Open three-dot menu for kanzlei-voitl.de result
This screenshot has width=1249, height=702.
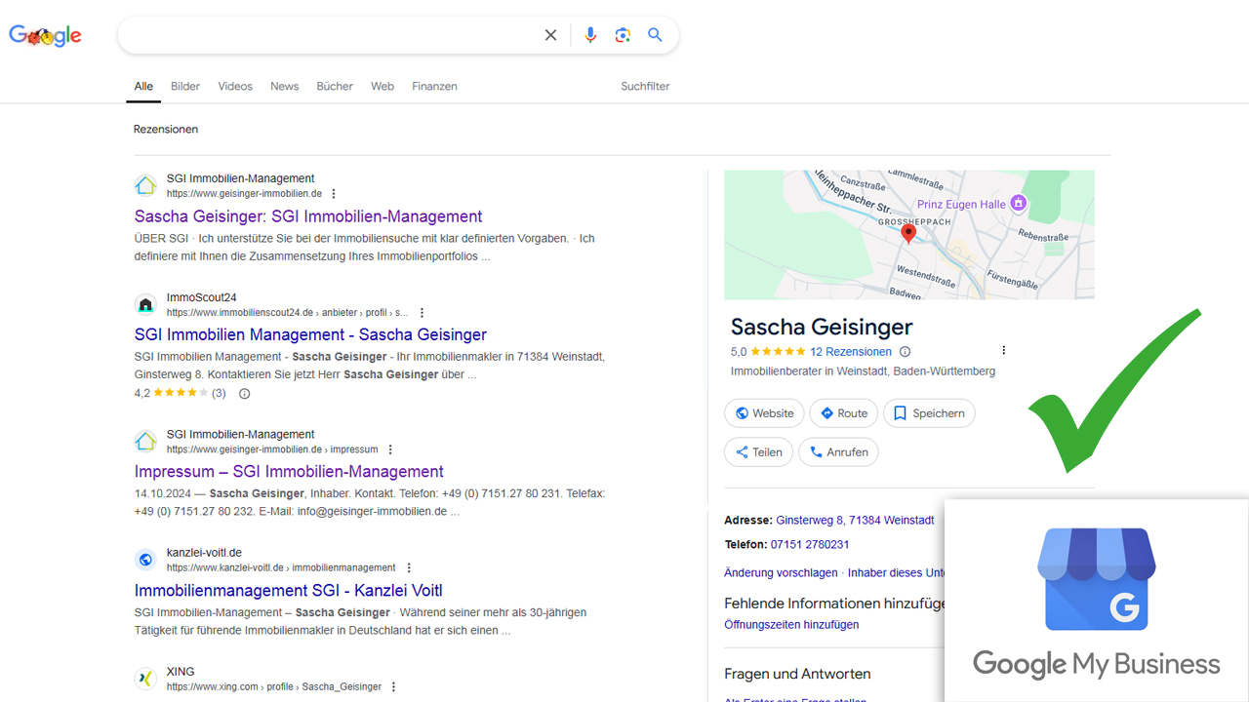click(409, 567)
